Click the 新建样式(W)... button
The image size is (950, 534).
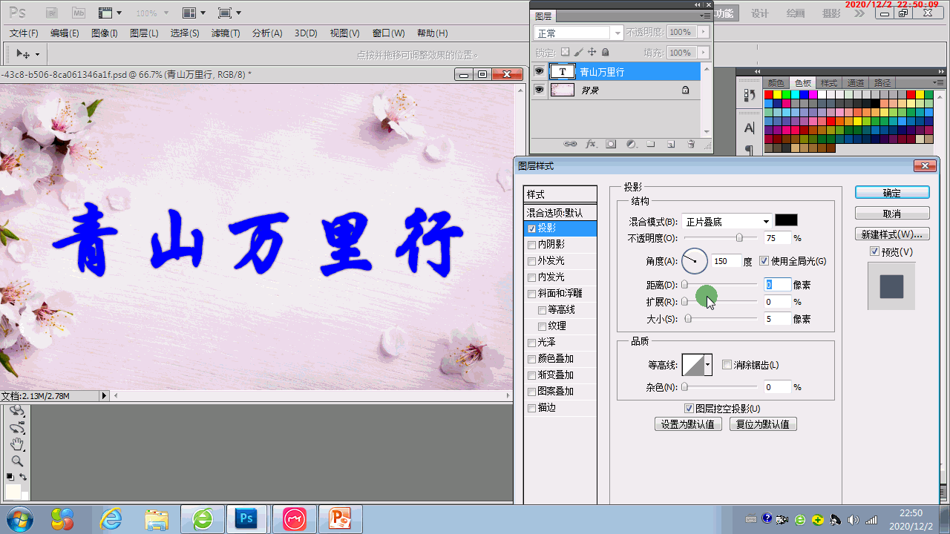[892, 234]
